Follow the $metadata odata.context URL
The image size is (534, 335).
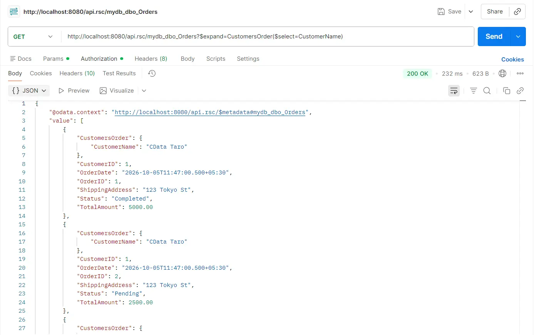[210, 112]
